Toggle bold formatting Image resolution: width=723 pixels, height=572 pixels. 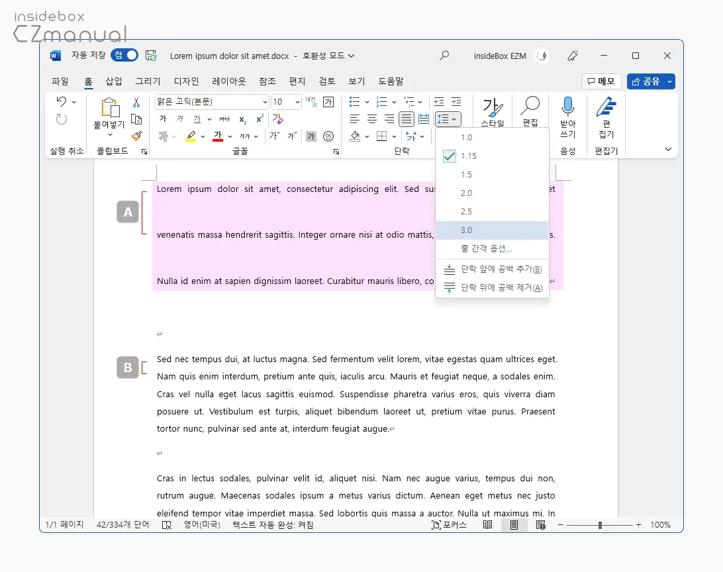tap(163, 119)
